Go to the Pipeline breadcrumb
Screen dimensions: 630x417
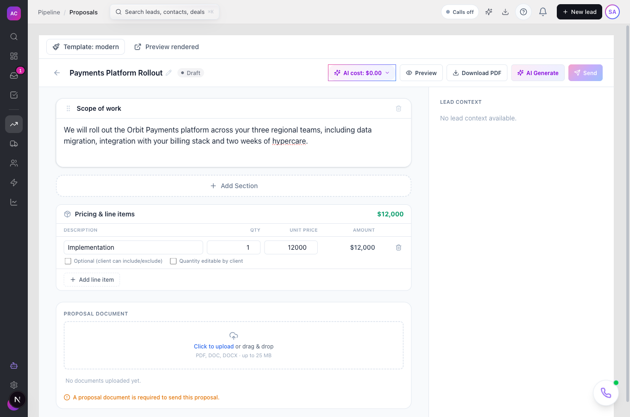pos(49,12)
